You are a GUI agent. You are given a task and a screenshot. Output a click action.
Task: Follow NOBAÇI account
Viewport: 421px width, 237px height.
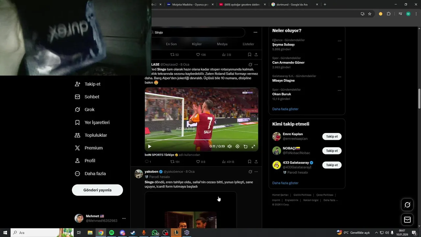[x=332, y=151]
